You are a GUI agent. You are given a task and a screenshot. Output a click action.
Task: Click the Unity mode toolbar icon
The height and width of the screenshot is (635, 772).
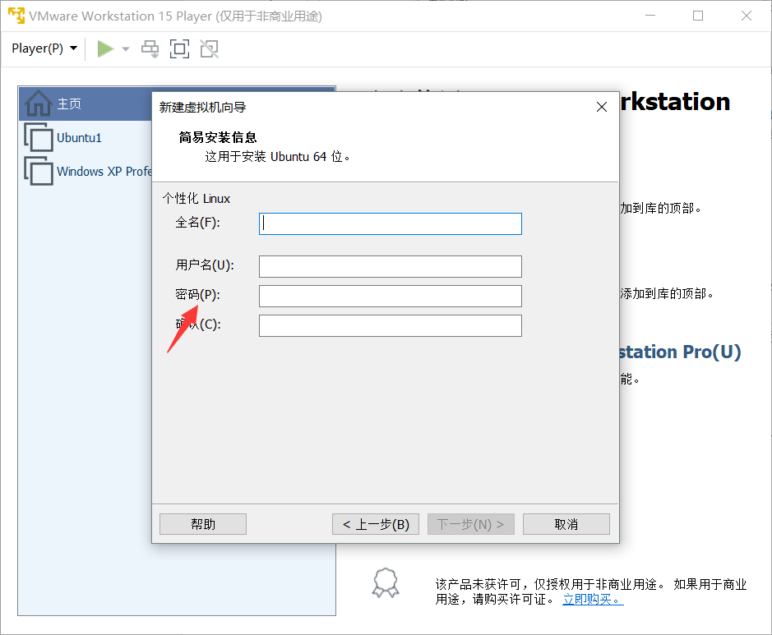[x=209, y=48]
